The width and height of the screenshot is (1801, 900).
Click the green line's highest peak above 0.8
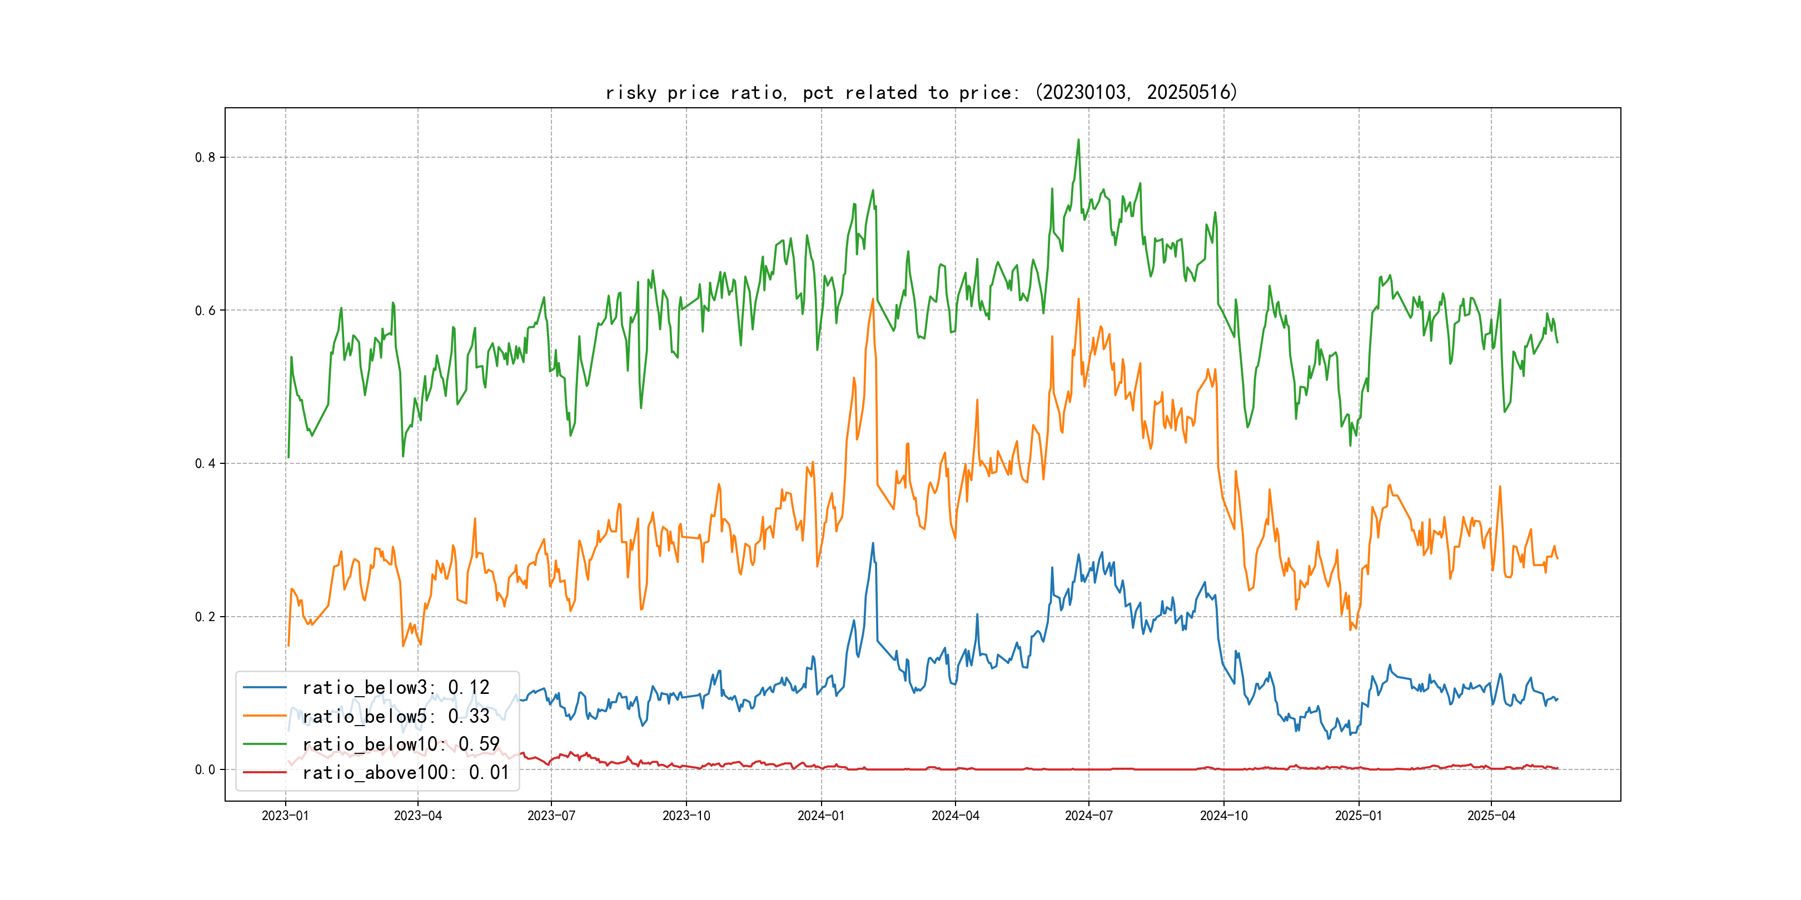1078,140
